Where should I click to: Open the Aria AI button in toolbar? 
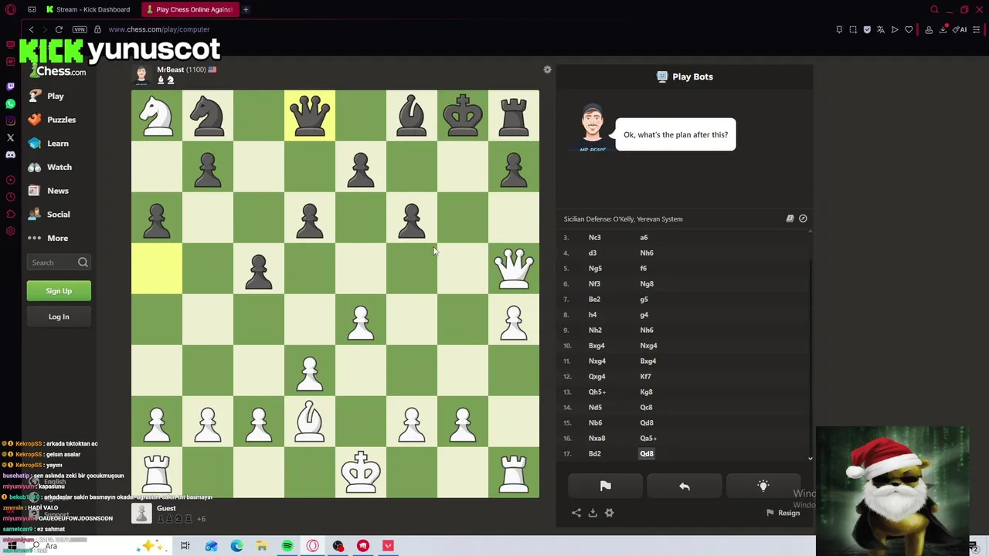click(960, 29)
